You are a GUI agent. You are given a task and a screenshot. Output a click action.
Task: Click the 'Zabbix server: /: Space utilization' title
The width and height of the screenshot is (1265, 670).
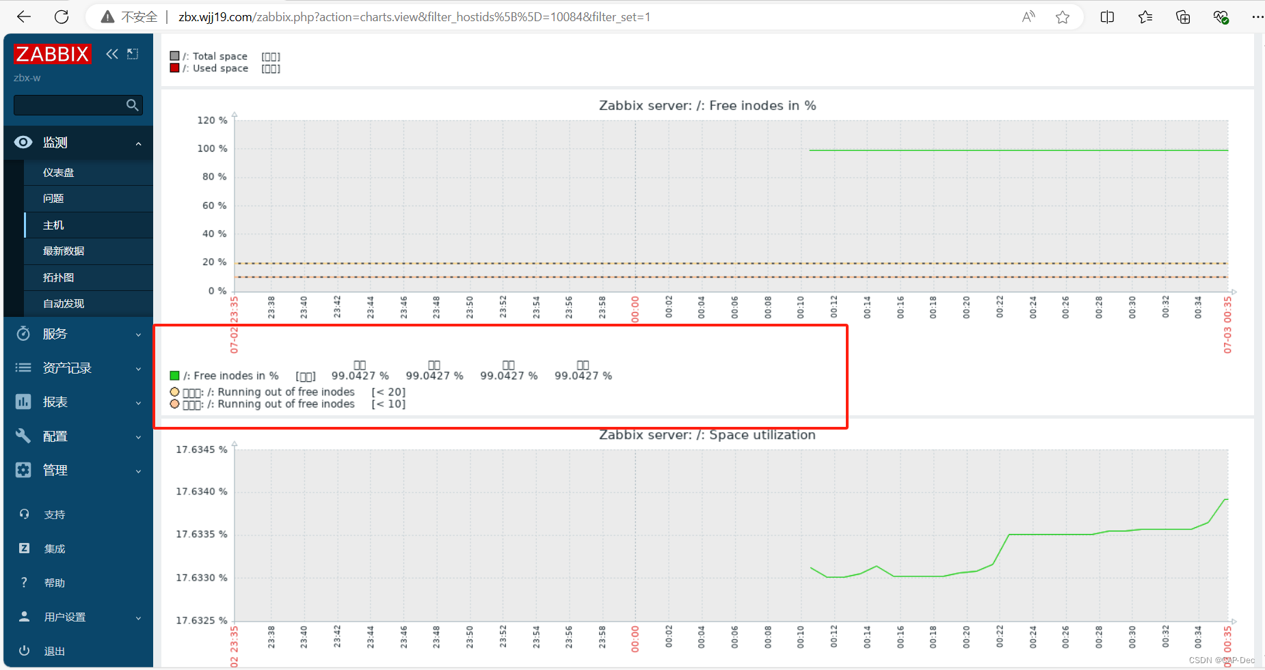tap(707, 435)
